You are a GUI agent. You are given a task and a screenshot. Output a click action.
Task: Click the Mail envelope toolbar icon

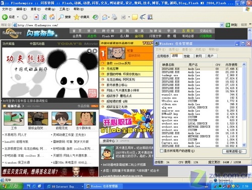105,17
